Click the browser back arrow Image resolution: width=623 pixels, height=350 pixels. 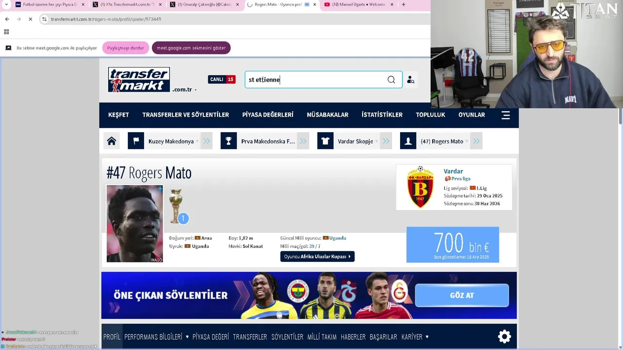(7, 19)
